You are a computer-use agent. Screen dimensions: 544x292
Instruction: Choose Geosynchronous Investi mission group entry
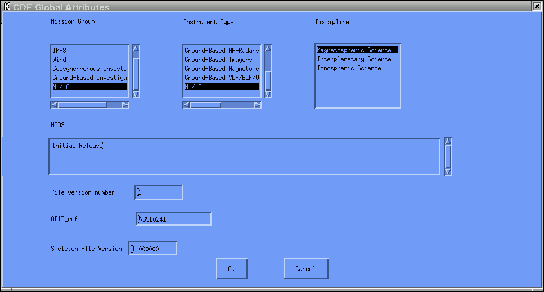coord(89,69)
